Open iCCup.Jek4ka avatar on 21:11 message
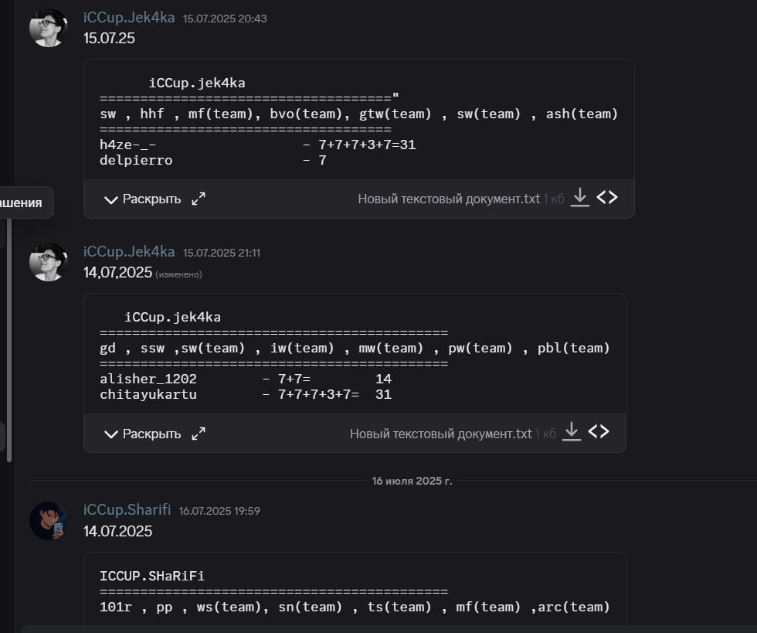 click(48, 262)
